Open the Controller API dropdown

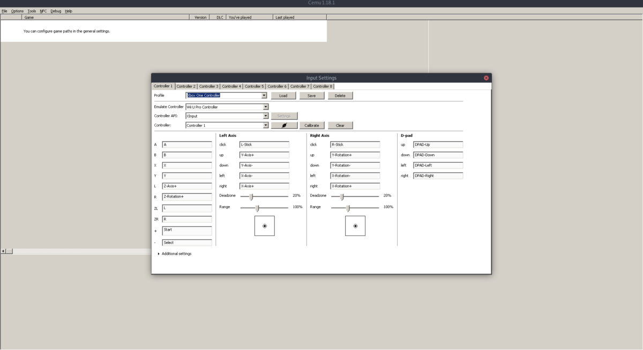tap(266, 116)
